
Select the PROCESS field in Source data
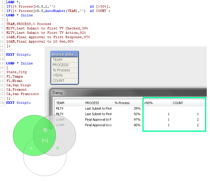64,65
